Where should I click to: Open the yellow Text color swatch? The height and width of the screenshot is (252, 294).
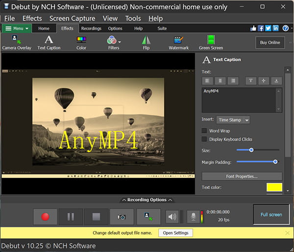tap(274, 187)
